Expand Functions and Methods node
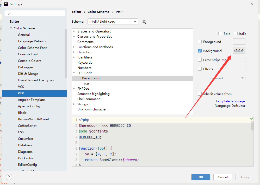 point(74,47)
